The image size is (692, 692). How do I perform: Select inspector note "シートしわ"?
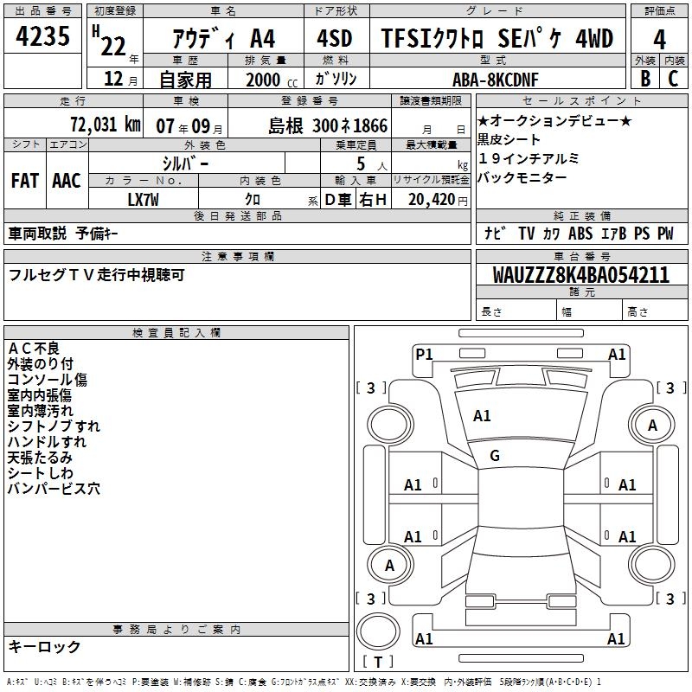click(x=40, y=473)
